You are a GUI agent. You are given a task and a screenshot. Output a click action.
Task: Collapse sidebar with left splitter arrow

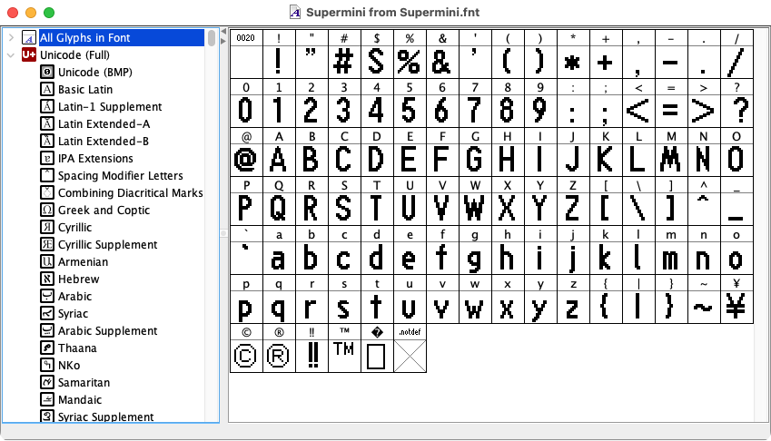[223, 32]
